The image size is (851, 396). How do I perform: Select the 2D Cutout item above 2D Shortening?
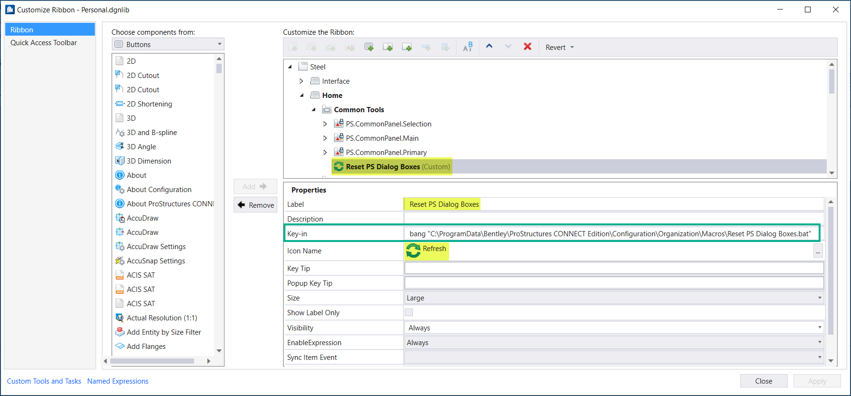coord(143,89)
